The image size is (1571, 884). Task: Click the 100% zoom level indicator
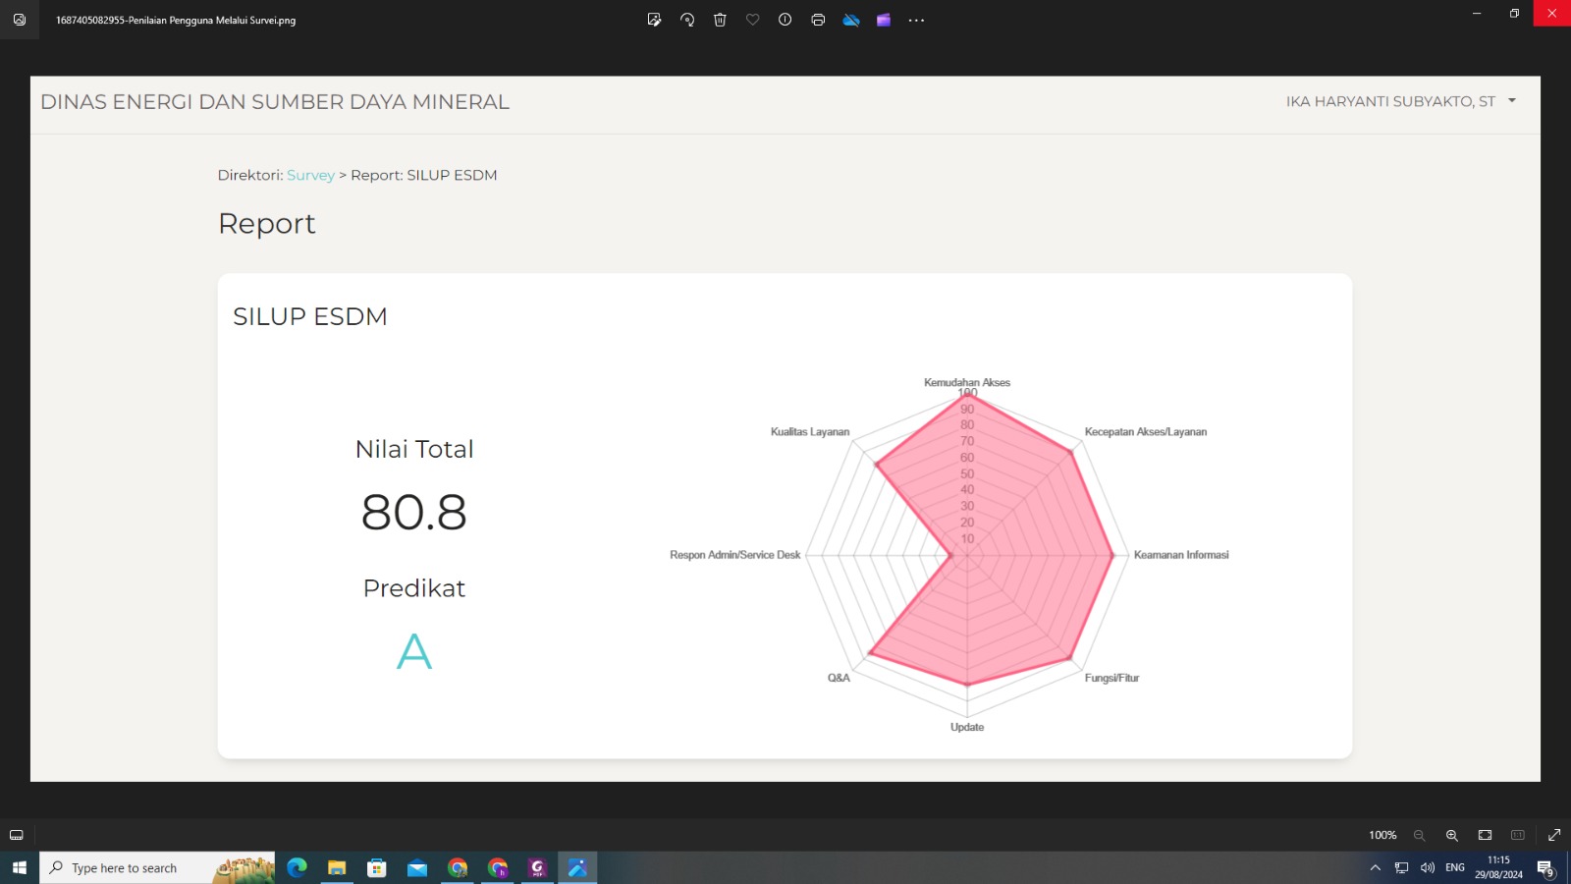1382,835
